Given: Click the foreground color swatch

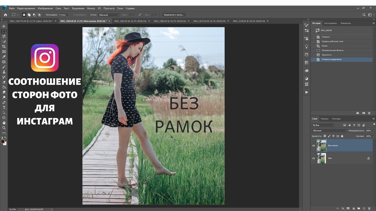Looking at the screenshot, I should pos(3,142).
